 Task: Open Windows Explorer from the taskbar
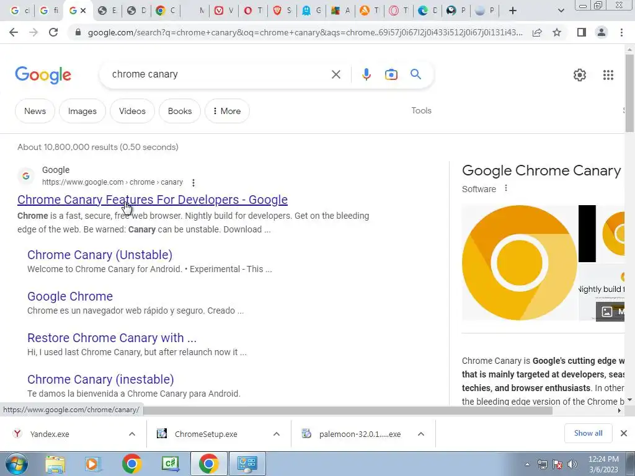55,464
